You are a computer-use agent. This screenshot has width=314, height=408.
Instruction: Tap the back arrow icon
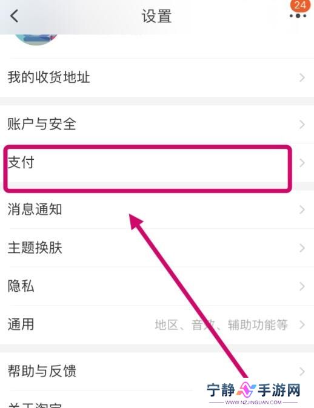15,16
